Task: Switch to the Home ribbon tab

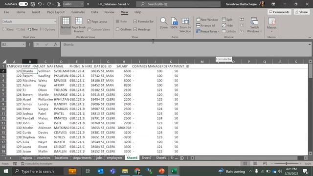Action: point(21,12)
